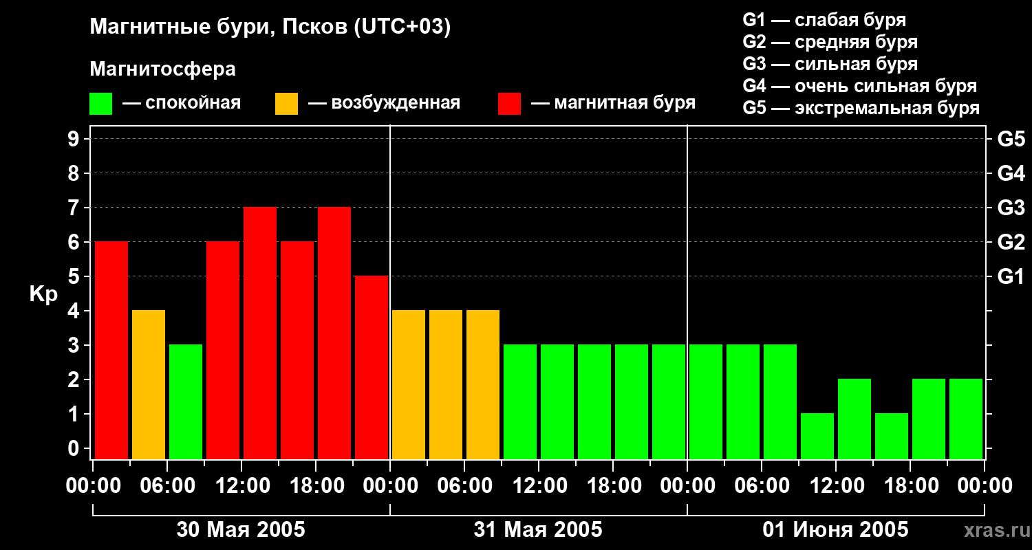
Task: Click the G2 label on right axis
Action: click(1011, 242)
